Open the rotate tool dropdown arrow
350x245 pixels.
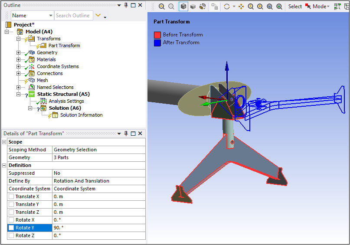[234, 7]
